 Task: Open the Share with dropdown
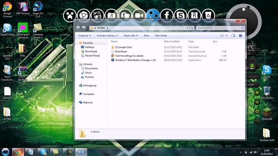[x=131, y=36]
